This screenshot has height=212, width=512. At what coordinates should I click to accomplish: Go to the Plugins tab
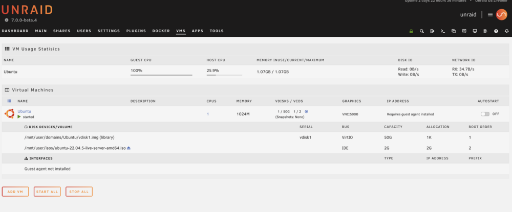coord(136,31)
